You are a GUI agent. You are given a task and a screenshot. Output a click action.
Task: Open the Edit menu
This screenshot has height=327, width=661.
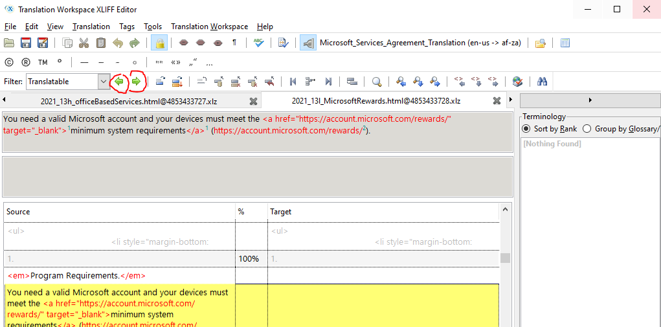coord(32,27)
